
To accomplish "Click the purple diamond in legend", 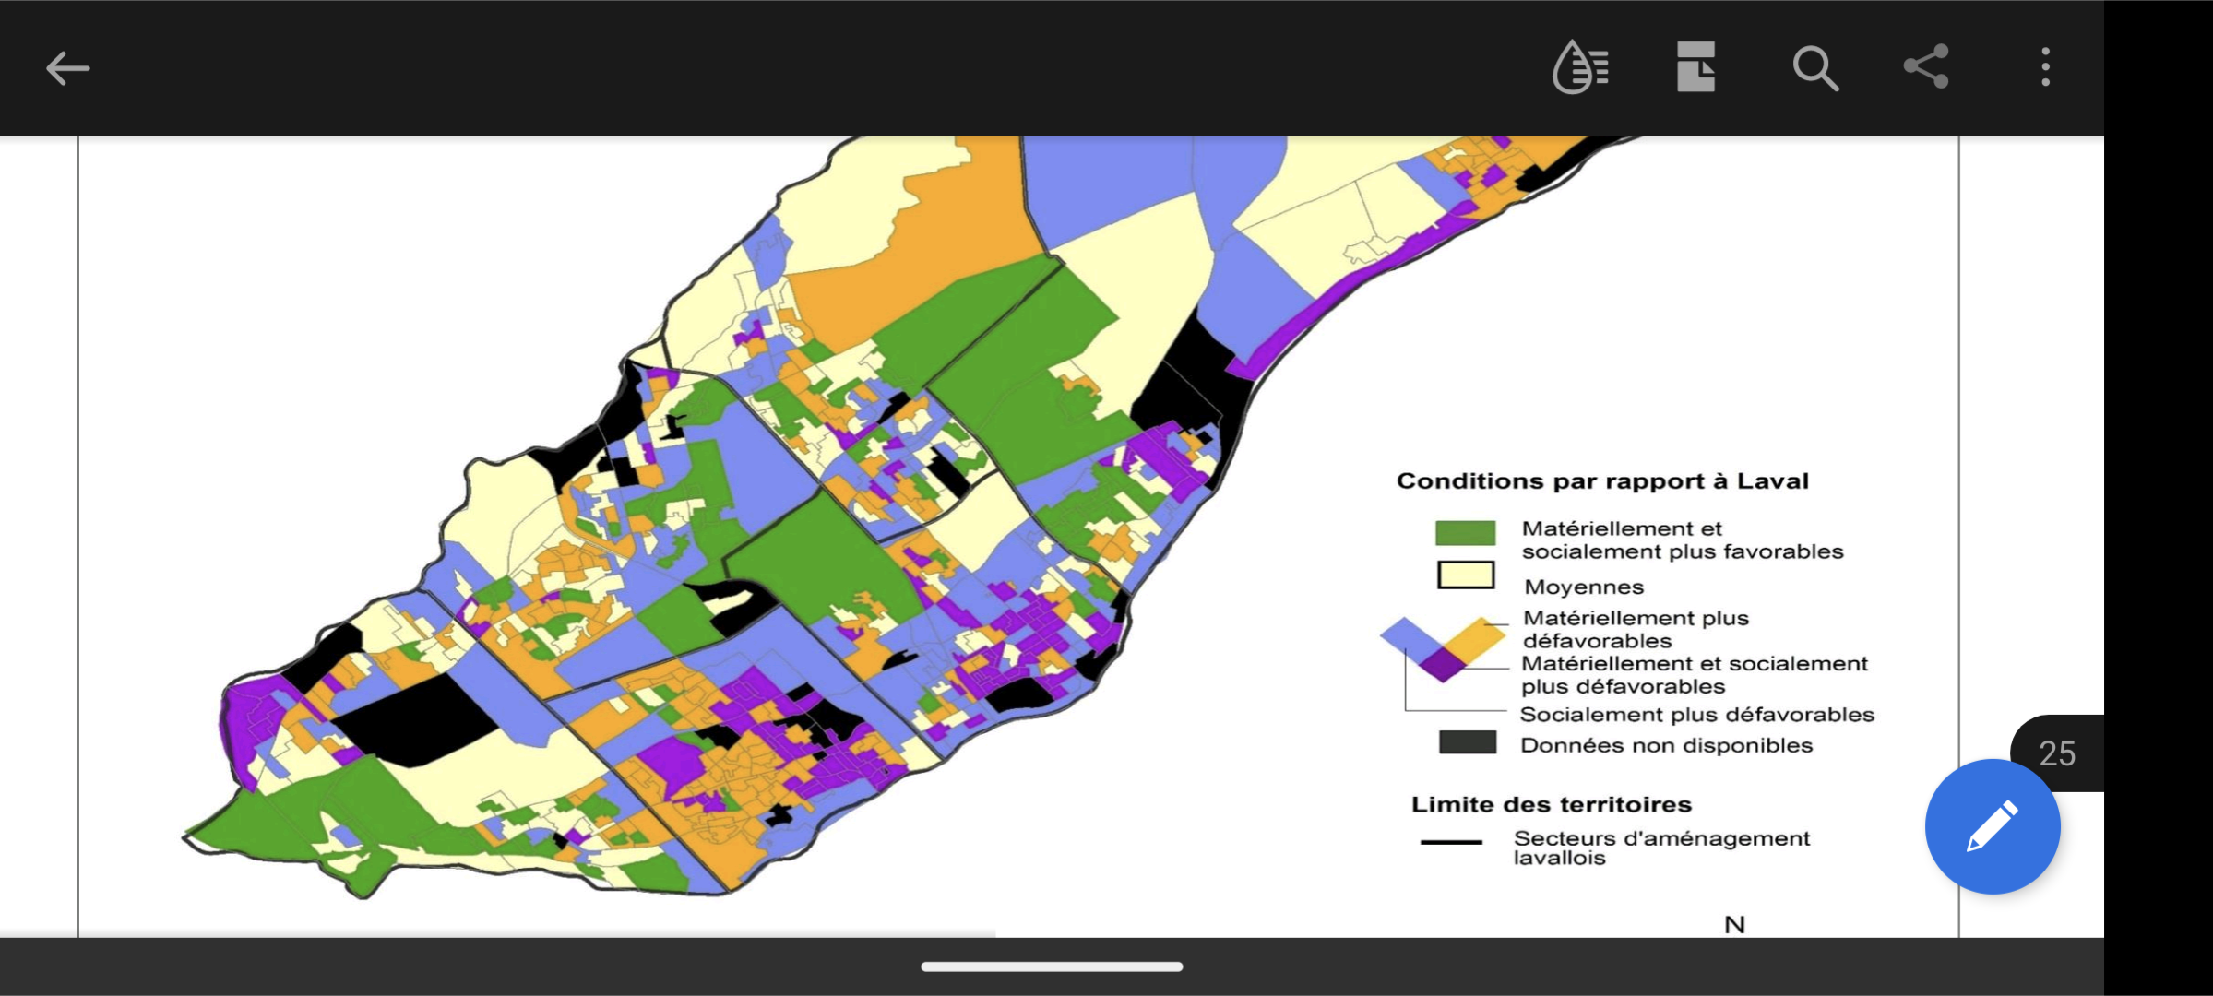I will coord(1442,663).
